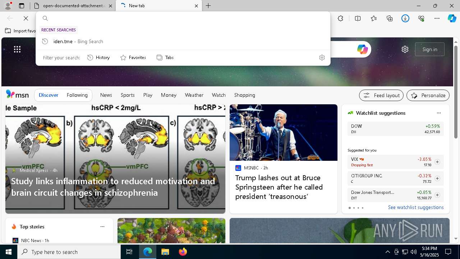Open Trump Bruce Springsteen article headline
The height and width of the screenshot is (259, 460).
click(279, 187)
